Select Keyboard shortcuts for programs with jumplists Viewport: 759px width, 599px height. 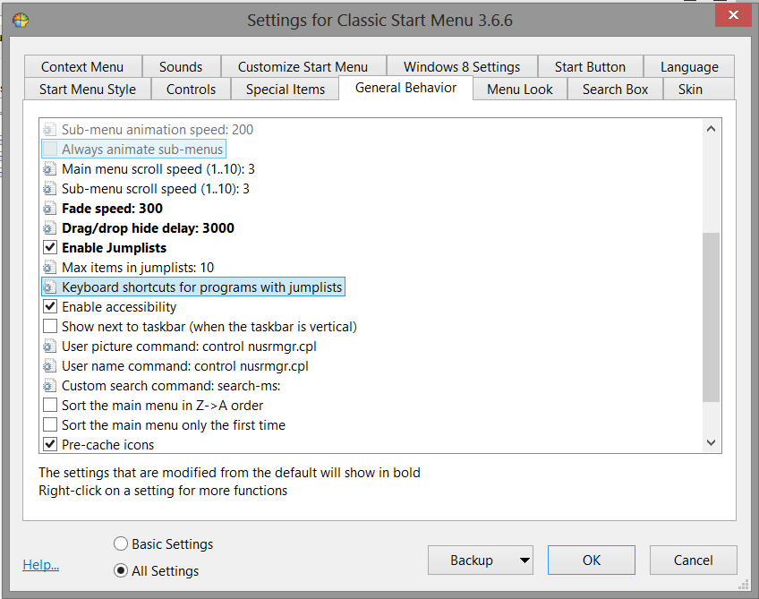click(201, 287)
